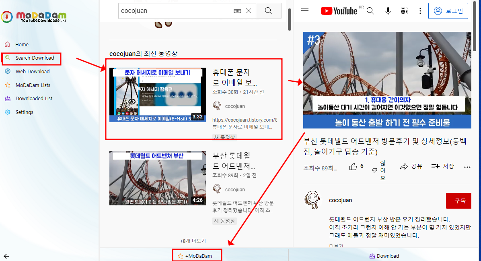This screenshot has height=261, width=481.
Task: Click 조회수 89회 view count text
Action: pyautogui.click(x=320, y=168)
